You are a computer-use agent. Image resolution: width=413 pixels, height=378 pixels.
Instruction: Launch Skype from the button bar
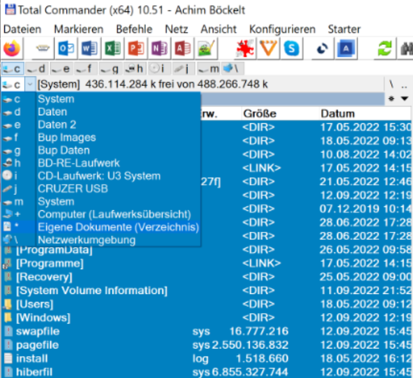pos(292,49)
